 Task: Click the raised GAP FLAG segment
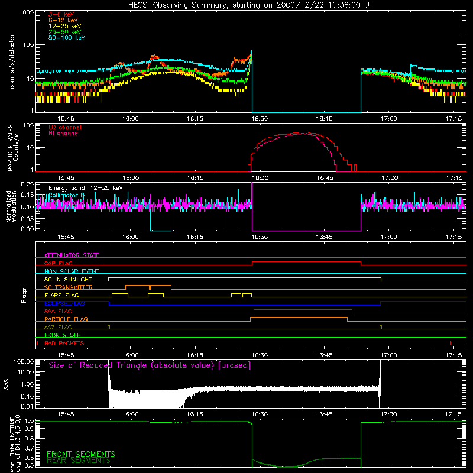(306, 262)
